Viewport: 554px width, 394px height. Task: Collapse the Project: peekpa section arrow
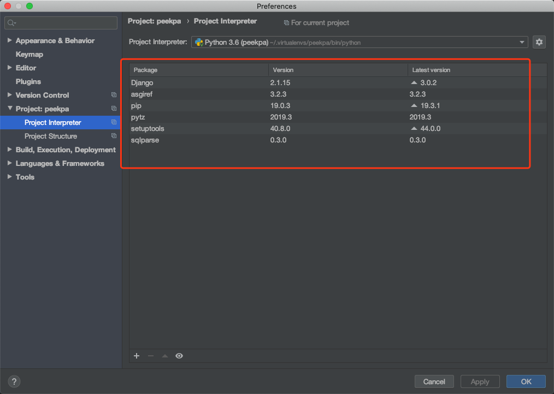pos(10,108)
